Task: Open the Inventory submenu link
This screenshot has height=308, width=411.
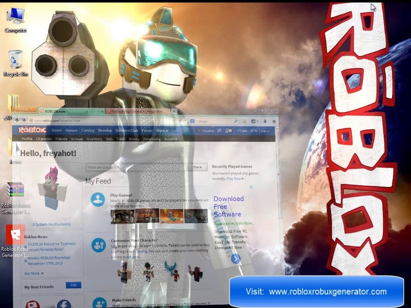Action: (x=94, y=139)
